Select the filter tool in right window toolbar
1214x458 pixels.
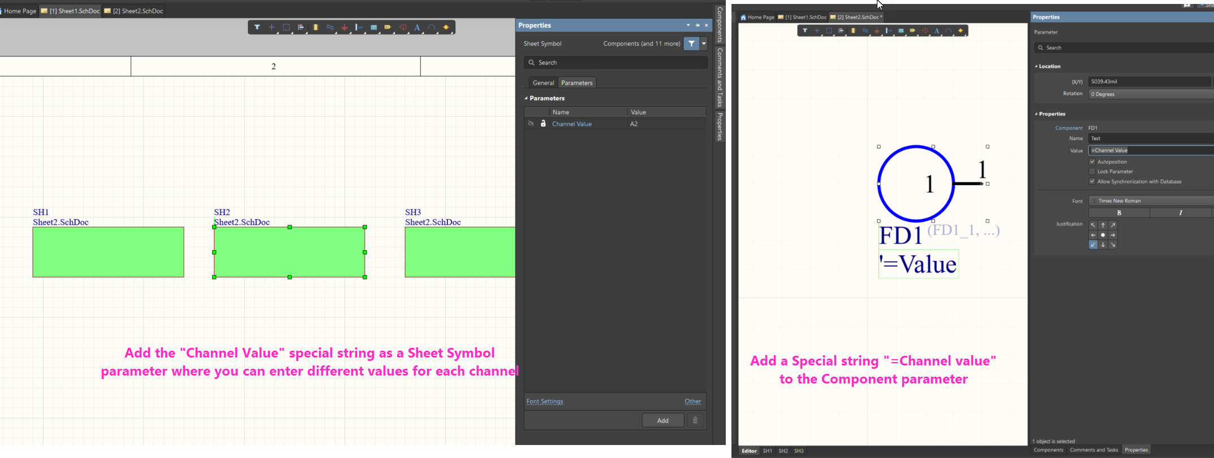click(805, 30)
